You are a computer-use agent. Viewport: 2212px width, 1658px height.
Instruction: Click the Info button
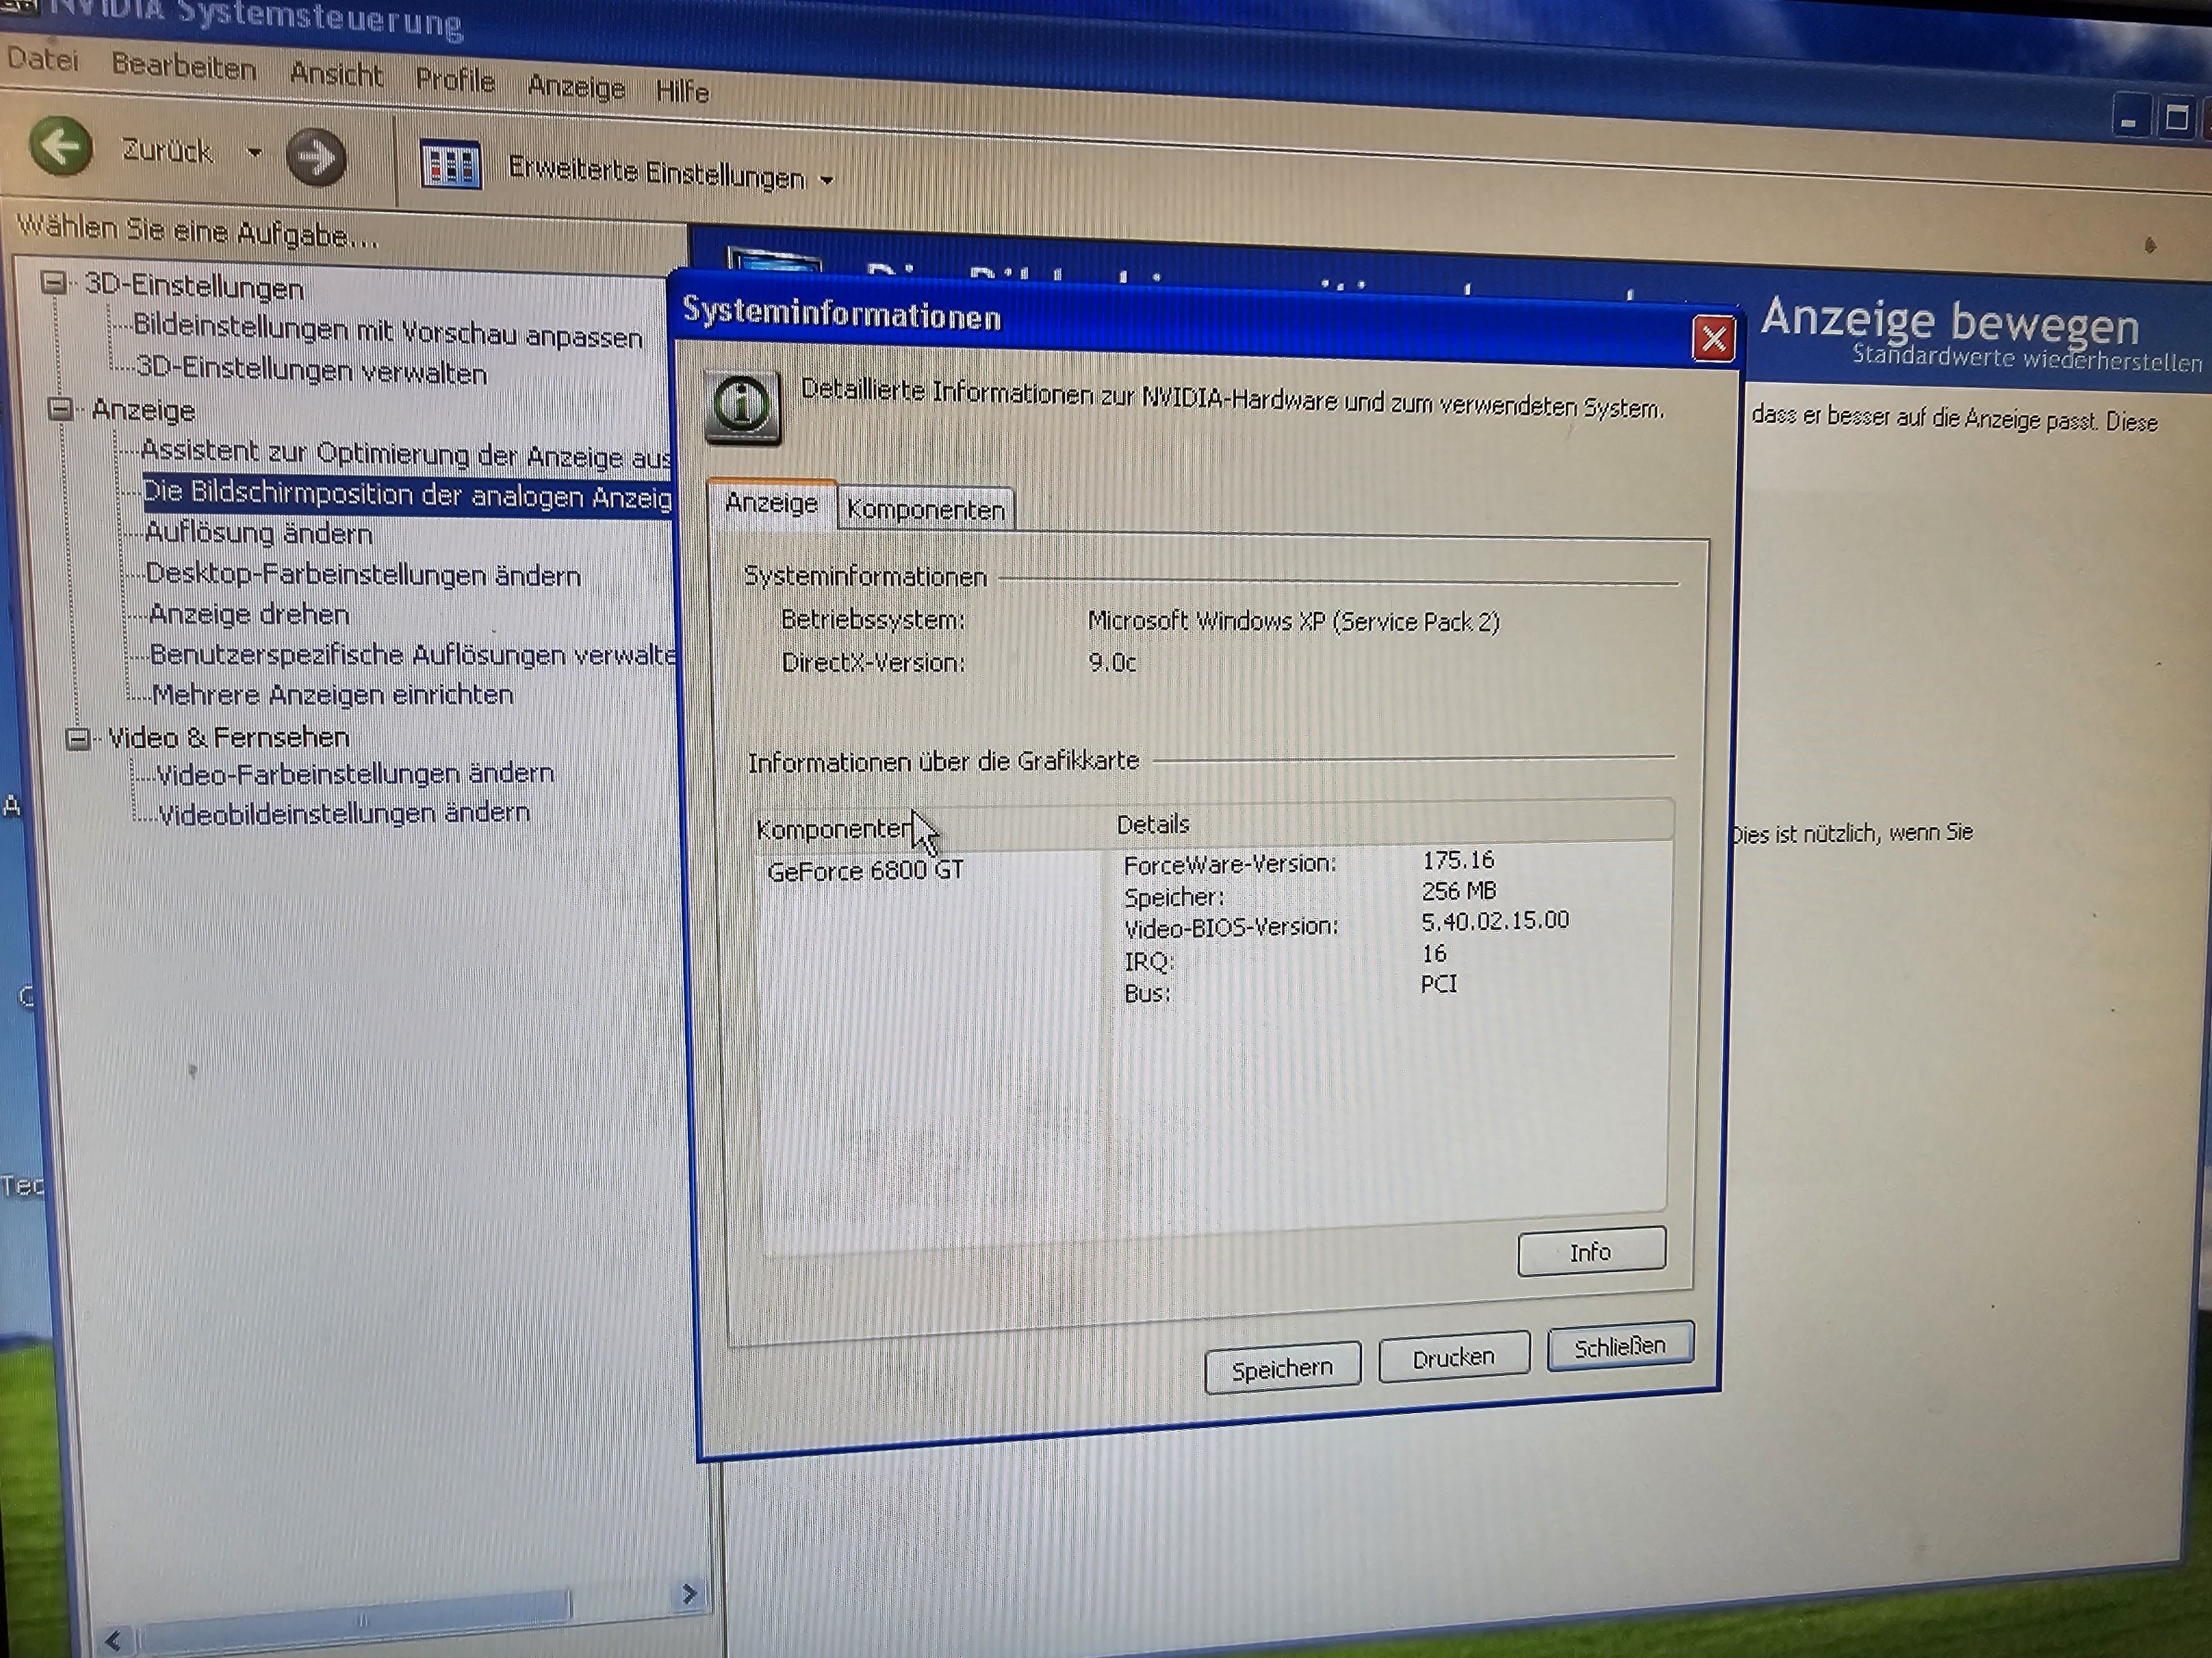pyautogui.click(x=1590, y=1251)
